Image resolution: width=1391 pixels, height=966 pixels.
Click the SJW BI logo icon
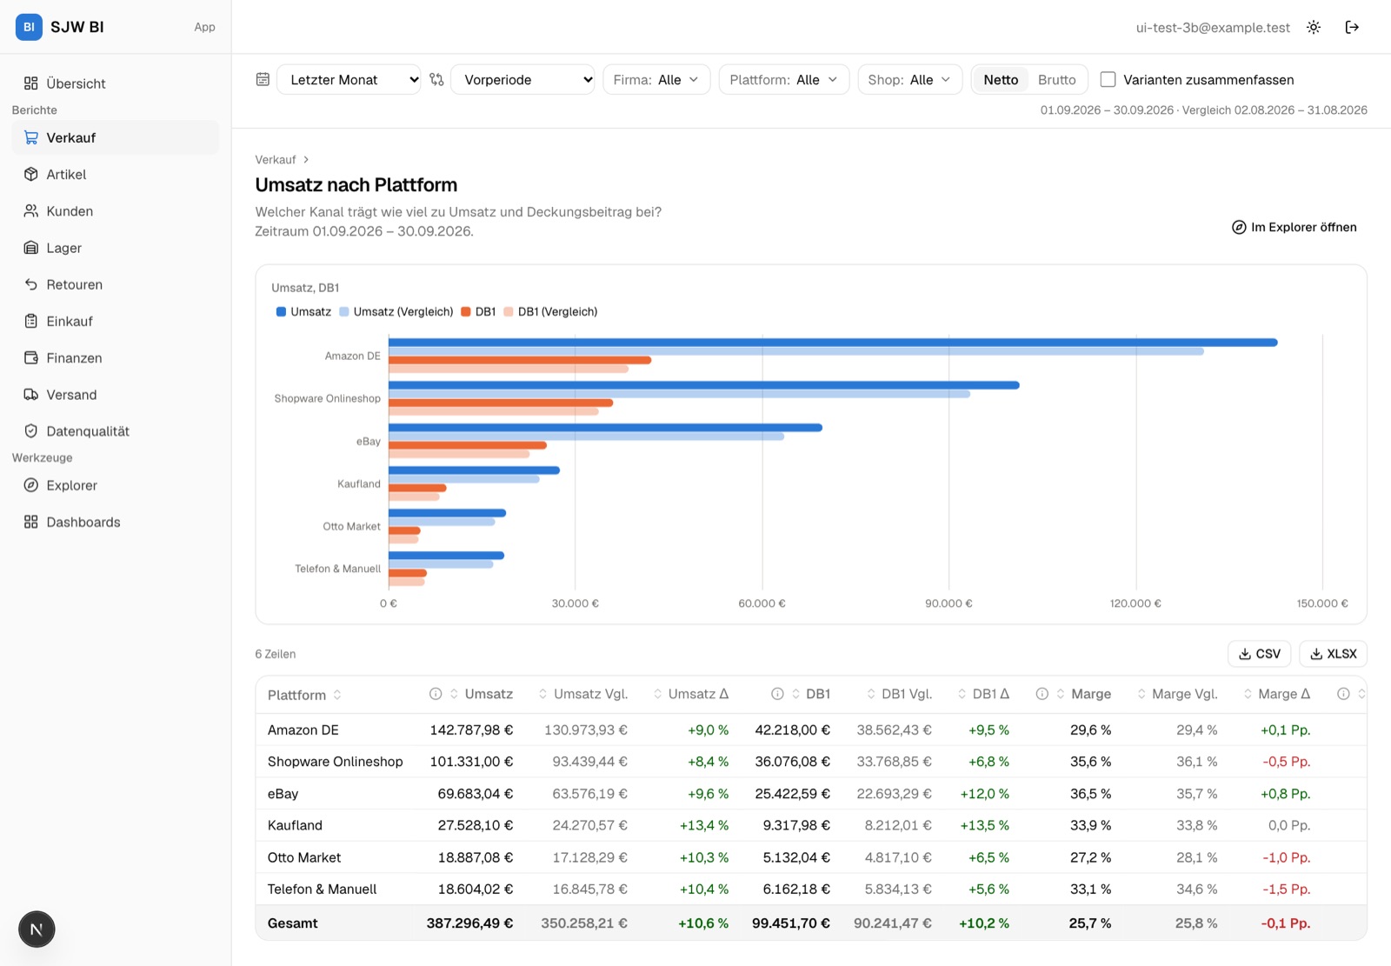coord(29,27)
